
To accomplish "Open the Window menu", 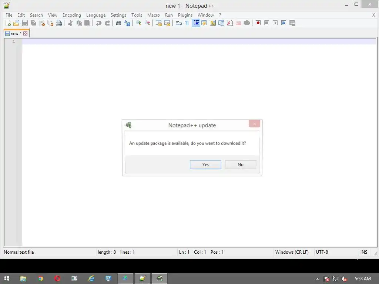I will pos(206,15).
